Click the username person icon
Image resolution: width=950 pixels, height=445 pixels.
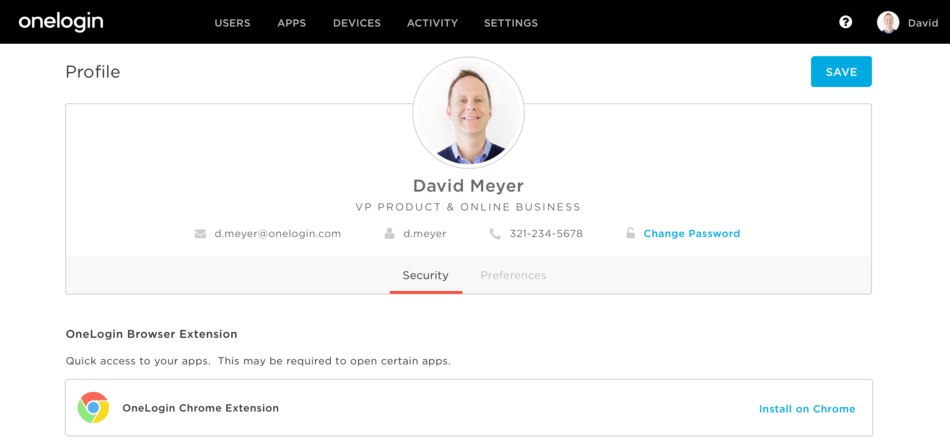click(x=389, y=233)
